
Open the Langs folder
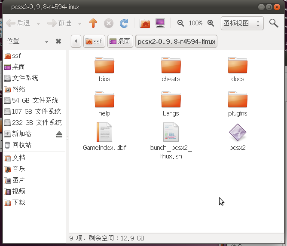(x=171, y=104)
